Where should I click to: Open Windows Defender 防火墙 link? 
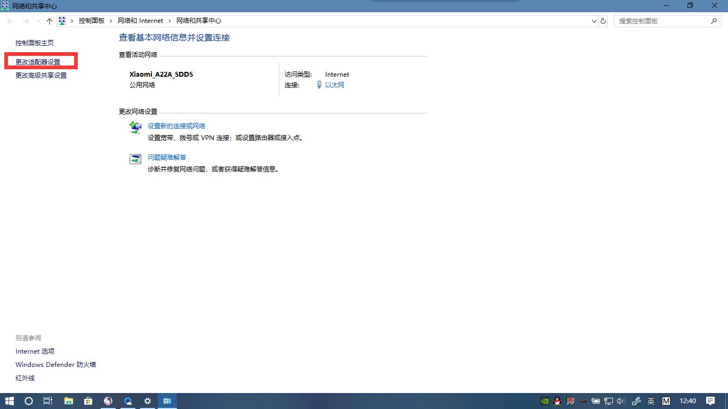56,365
